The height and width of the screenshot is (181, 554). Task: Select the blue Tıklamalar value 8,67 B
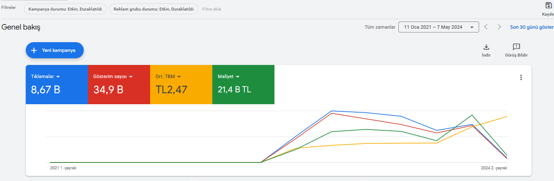(x=46, y=89)
